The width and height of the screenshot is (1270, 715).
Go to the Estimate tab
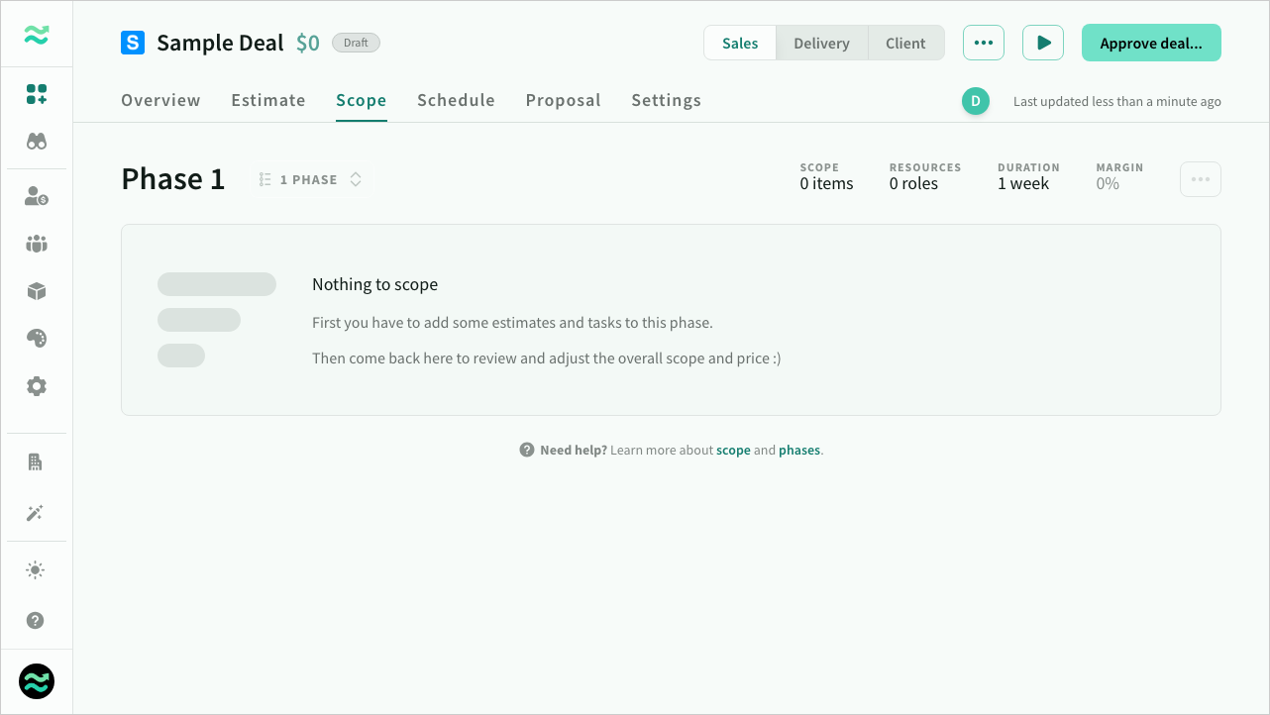pos(268,100)
